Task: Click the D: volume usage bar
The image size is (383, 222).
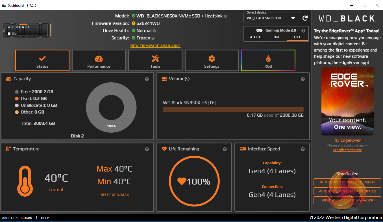Action: (x=233, y=109)
